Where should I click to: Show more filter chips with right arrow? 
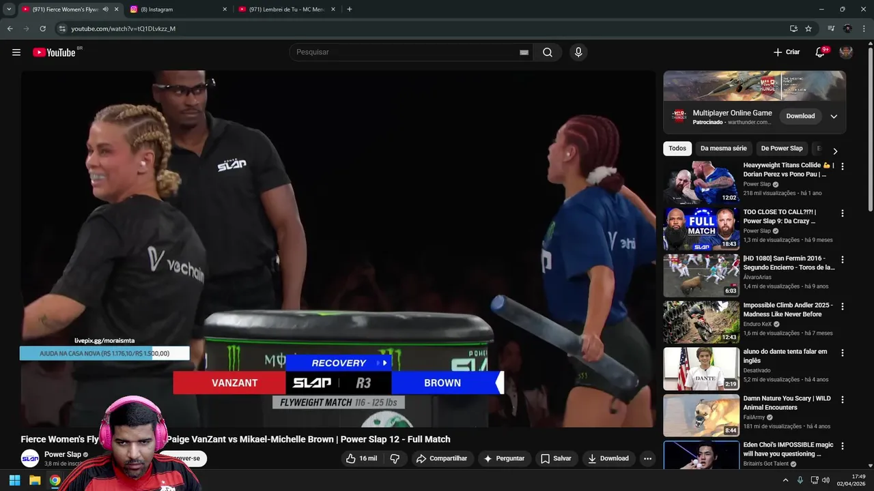834,151
